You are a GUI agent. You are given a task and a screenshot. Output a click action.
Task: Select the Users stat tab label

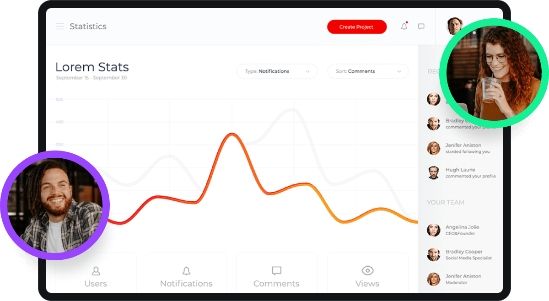pyautogui.click(x=96, y=284)
